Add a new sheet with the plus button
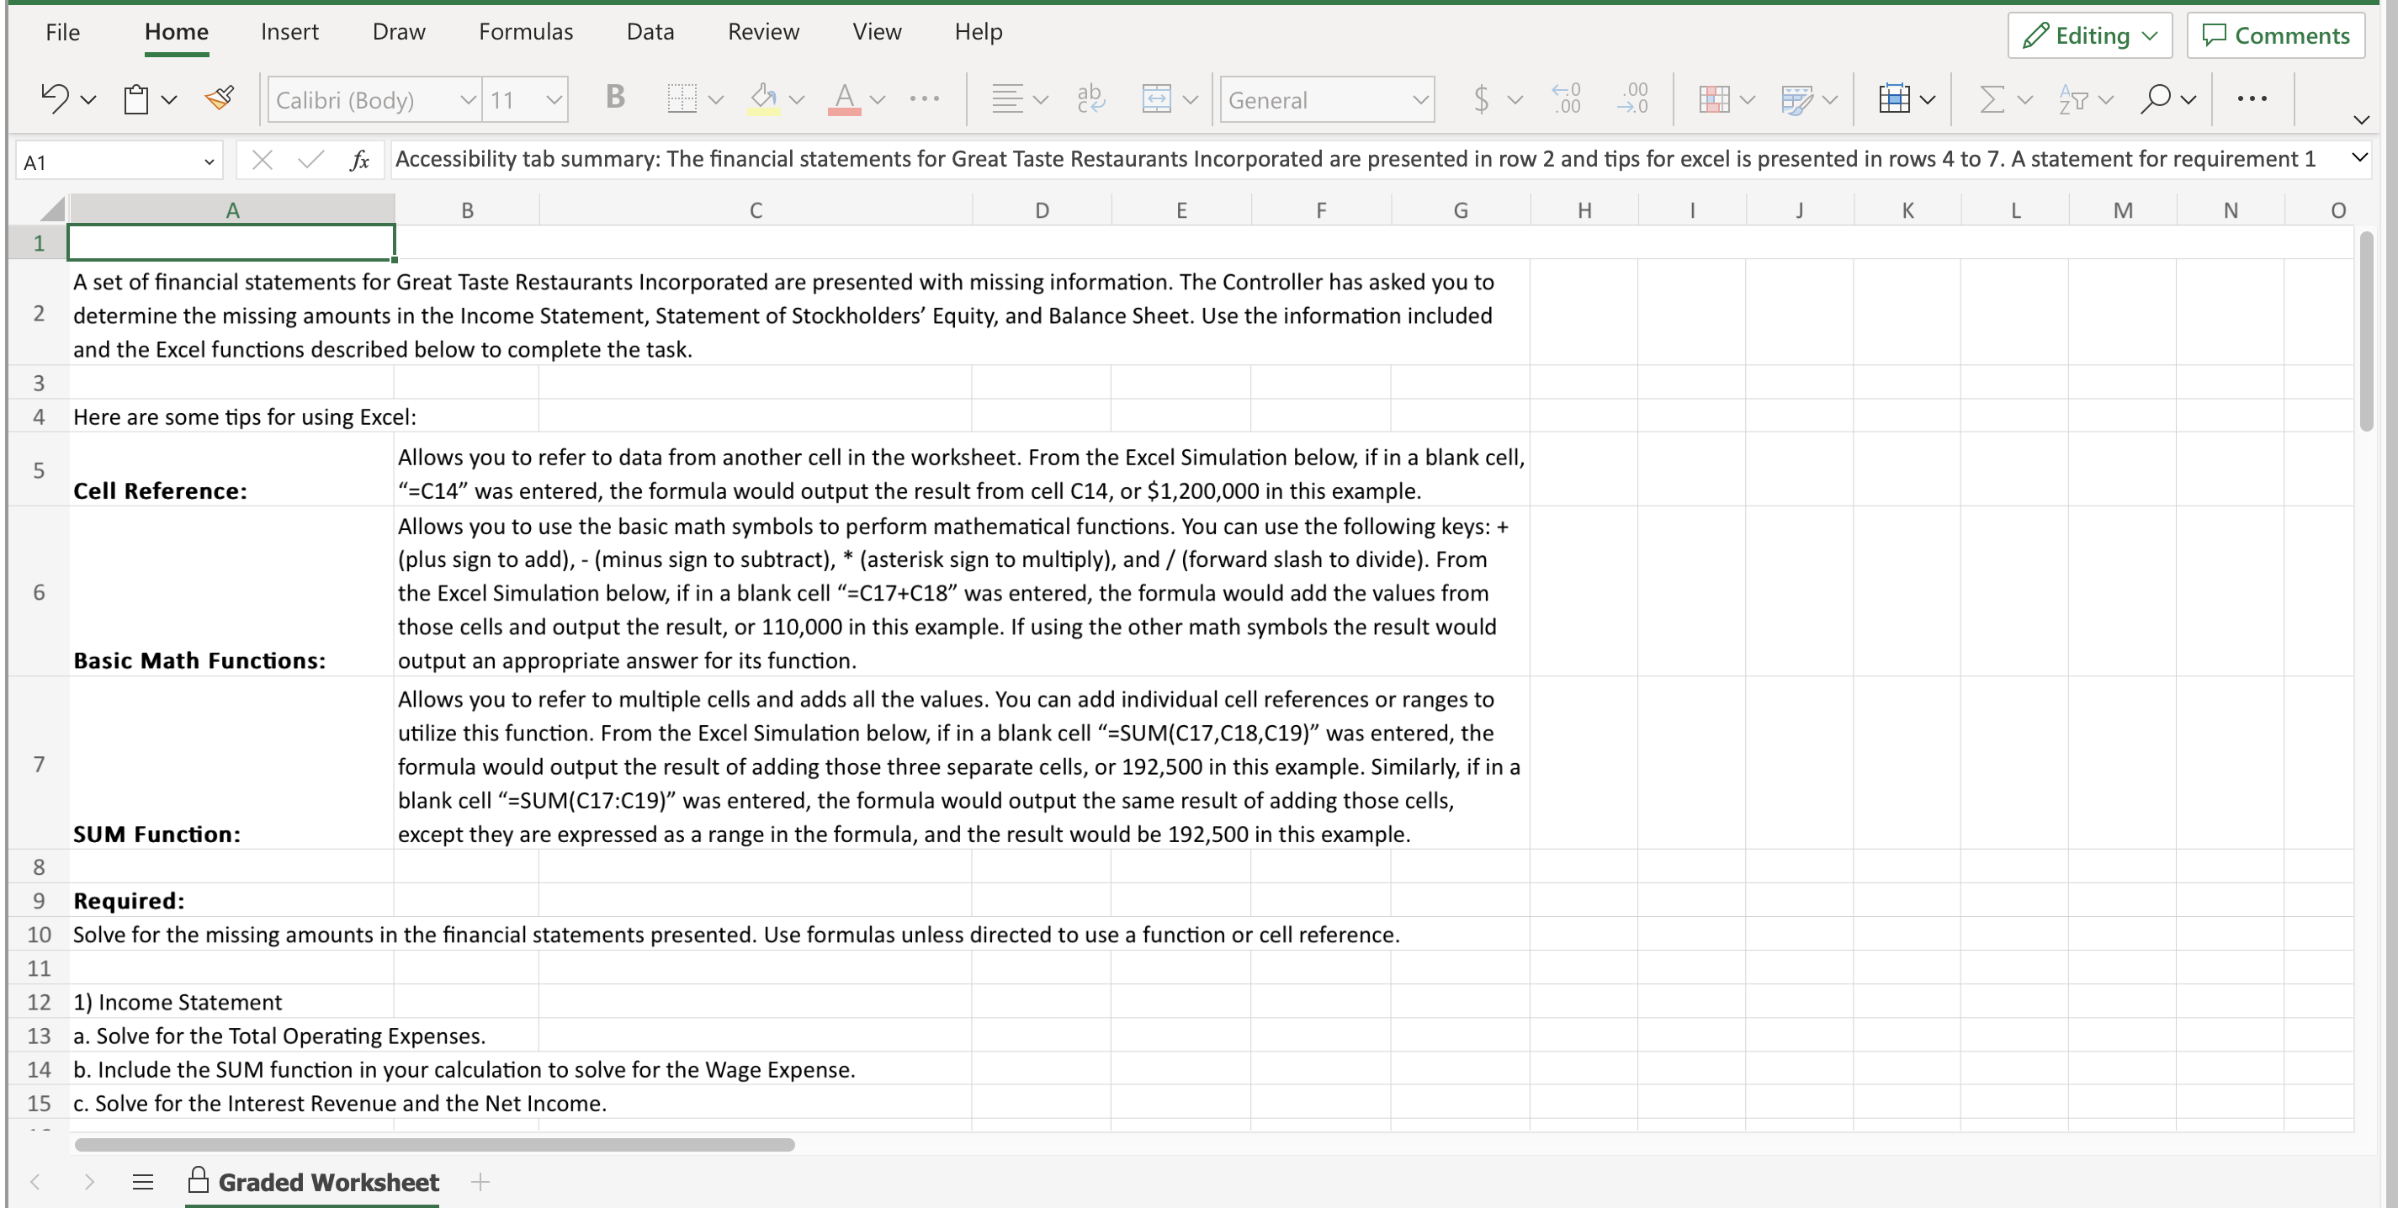The height and width of the screenshot is (1208, 2398). [x=480, y=1182]
